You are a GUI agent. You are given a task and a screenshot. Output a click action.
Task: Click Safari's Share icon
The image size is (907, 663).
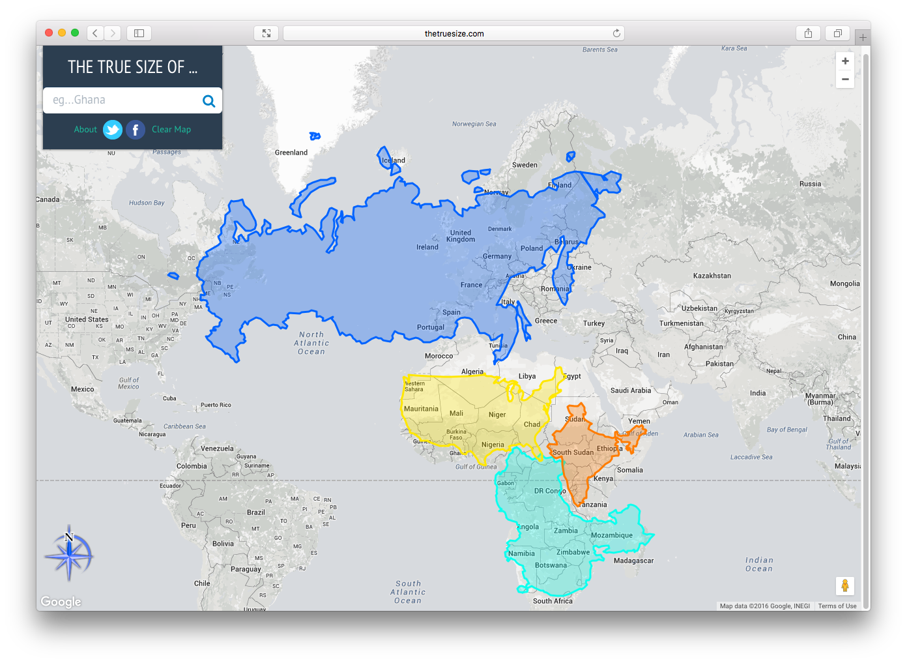[x=808, y=33]
